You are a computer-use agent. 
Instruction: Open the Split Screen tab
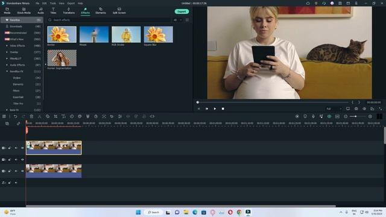point(119,11)
